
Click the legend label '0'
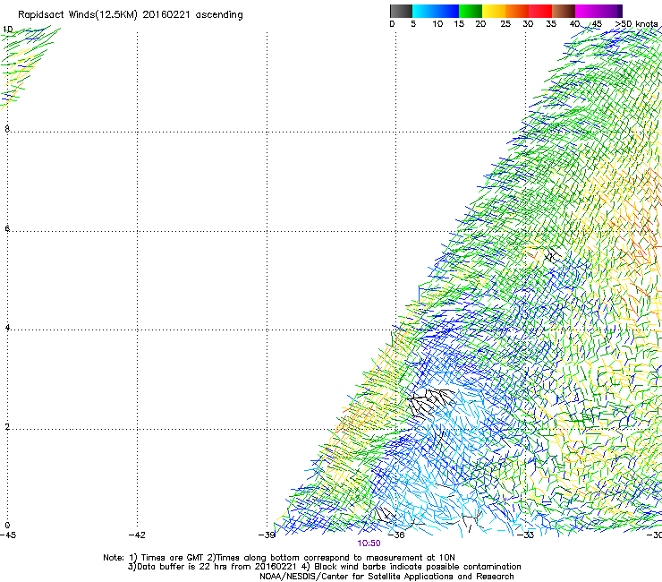pos(392,24)
